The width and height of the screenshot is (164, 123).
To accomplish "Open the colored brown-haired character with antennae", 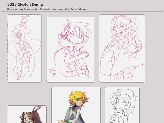I will (x=27, y=114).
